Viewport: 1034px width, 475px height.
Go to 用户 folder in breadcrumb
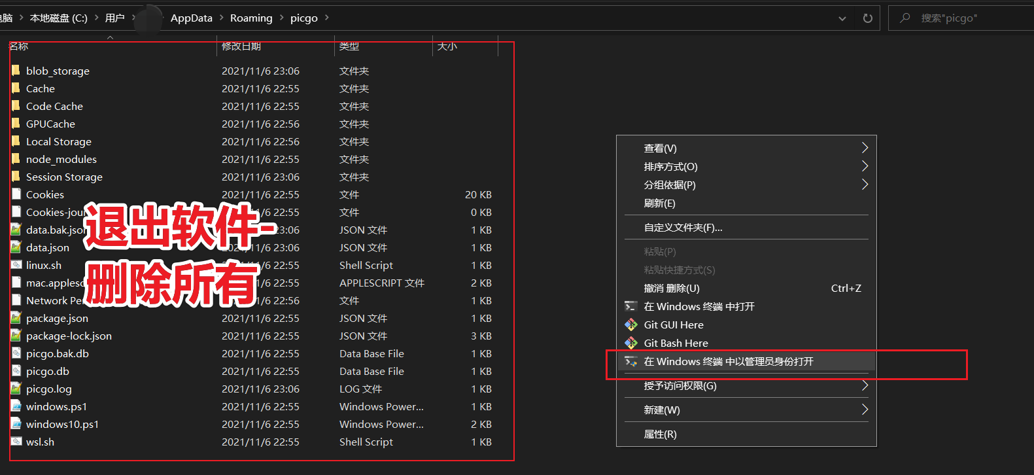114,18
